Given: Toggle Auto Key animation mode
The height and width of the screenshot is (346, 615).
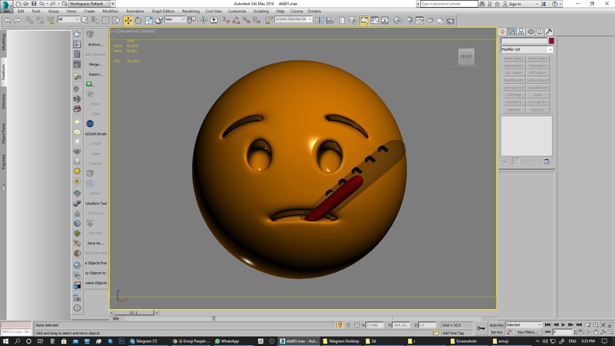Looking at the screenshot, I should [x=496, y=325].
